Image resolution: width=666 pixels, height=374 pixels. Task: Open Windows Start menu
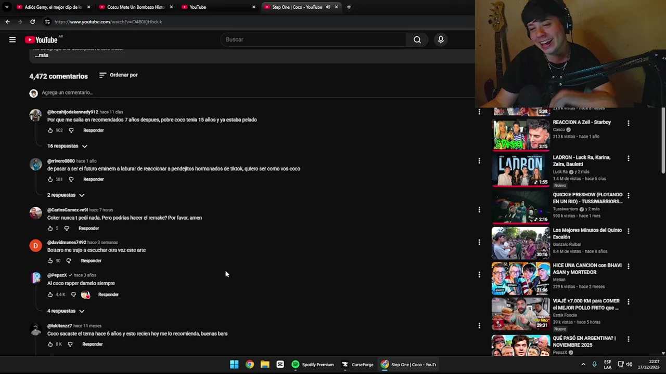pos(234,365)
